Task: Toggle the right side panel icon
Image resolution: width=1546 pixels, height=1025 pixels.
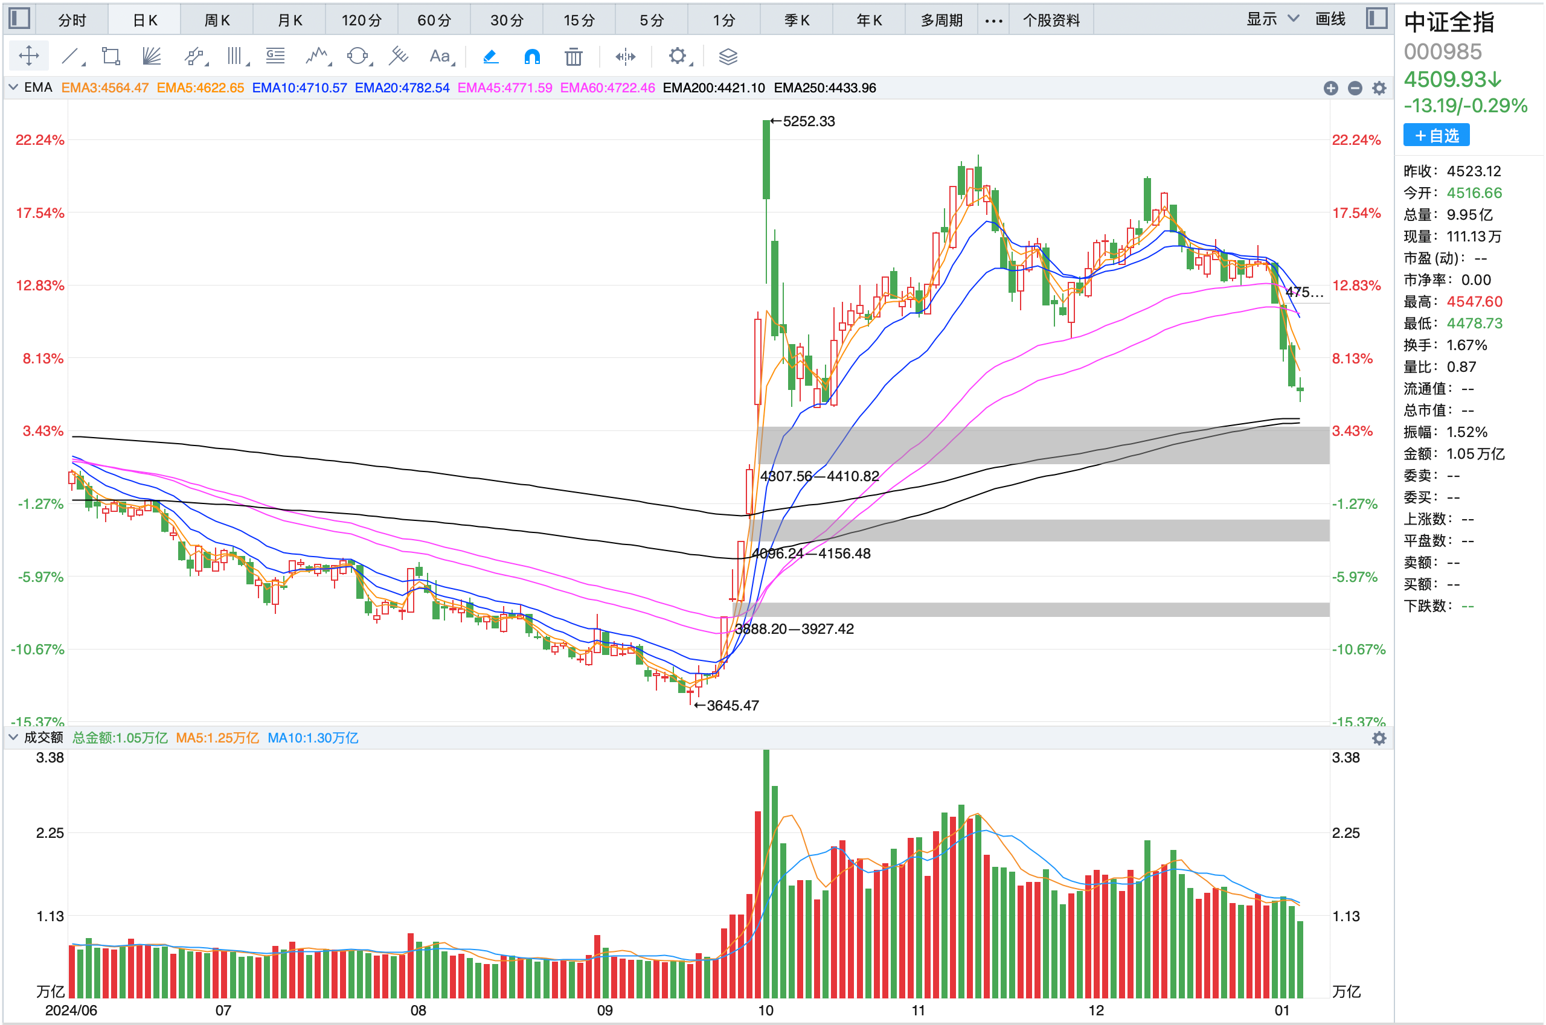Action: (x=1377, y=18)
